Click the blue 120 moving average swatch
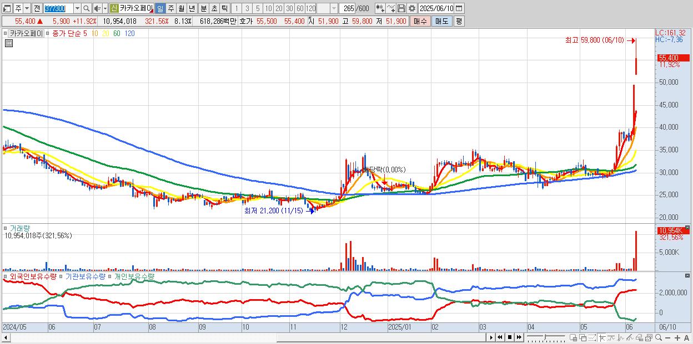The image size is (693, 344). (x=129, y=33)
